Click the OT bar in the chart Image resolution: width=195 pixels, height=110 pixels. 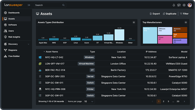(x=98, y=38)
